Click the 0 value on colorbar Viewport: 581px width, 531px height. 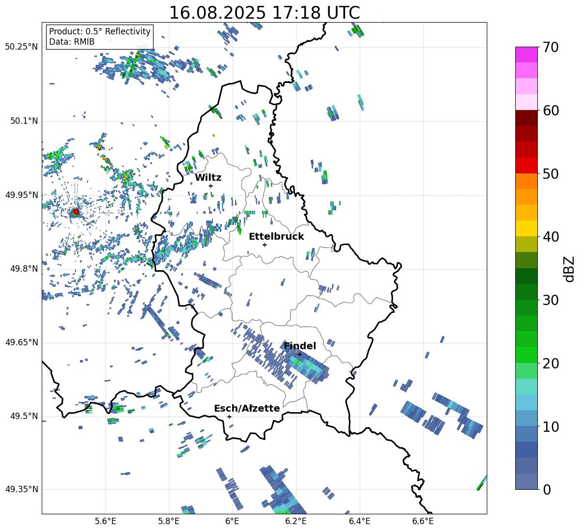pyautogui.click(x=547, y=489)
